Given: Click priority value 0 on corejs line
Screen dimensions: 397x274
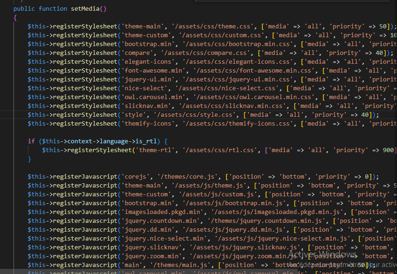Looking at the screenshot, I should tap(367, 177).
